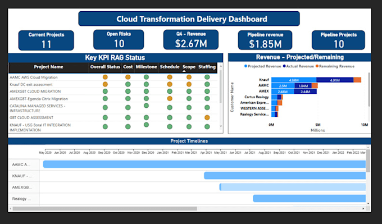Click AAMC AWS Cloud Migration amber Overall Status dot
The image size is (382, 224).
click(x=105, y=77)
